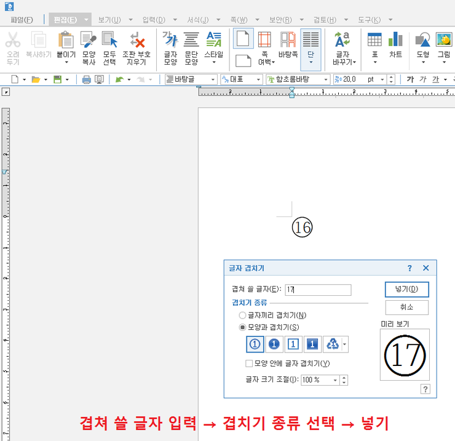
Task: Expand the 글자 크기 조절 100% dropdown
Action: [335, 380]
